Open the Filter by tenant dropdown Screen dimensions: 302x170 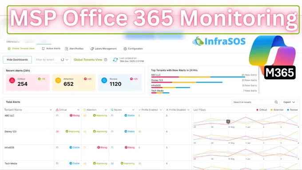[52, 59]
